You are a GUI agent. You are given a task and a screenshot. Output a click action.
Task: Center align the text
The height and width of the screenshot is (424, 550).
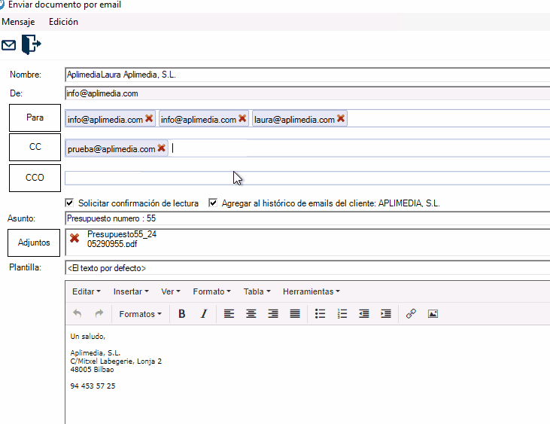251,314
